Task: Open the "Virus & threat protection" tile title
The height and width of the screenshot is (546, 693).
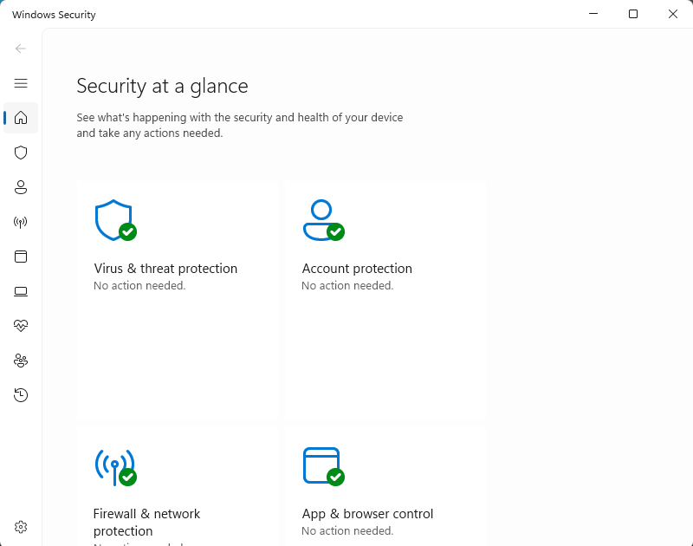Action: 165,269
